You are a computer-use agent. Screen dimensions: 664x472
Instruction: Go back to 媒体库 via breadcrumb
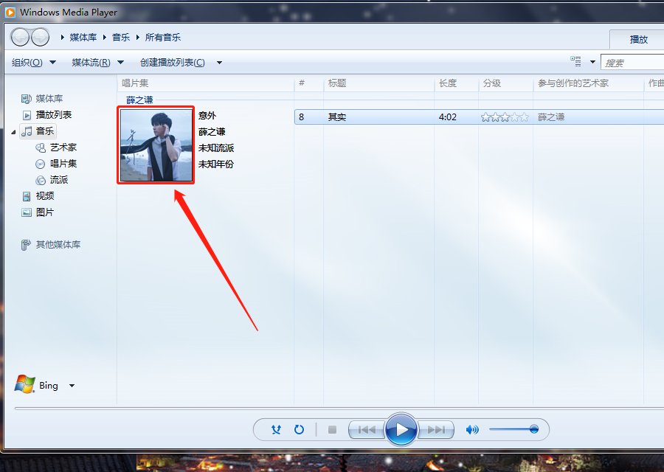pos(83,36)
